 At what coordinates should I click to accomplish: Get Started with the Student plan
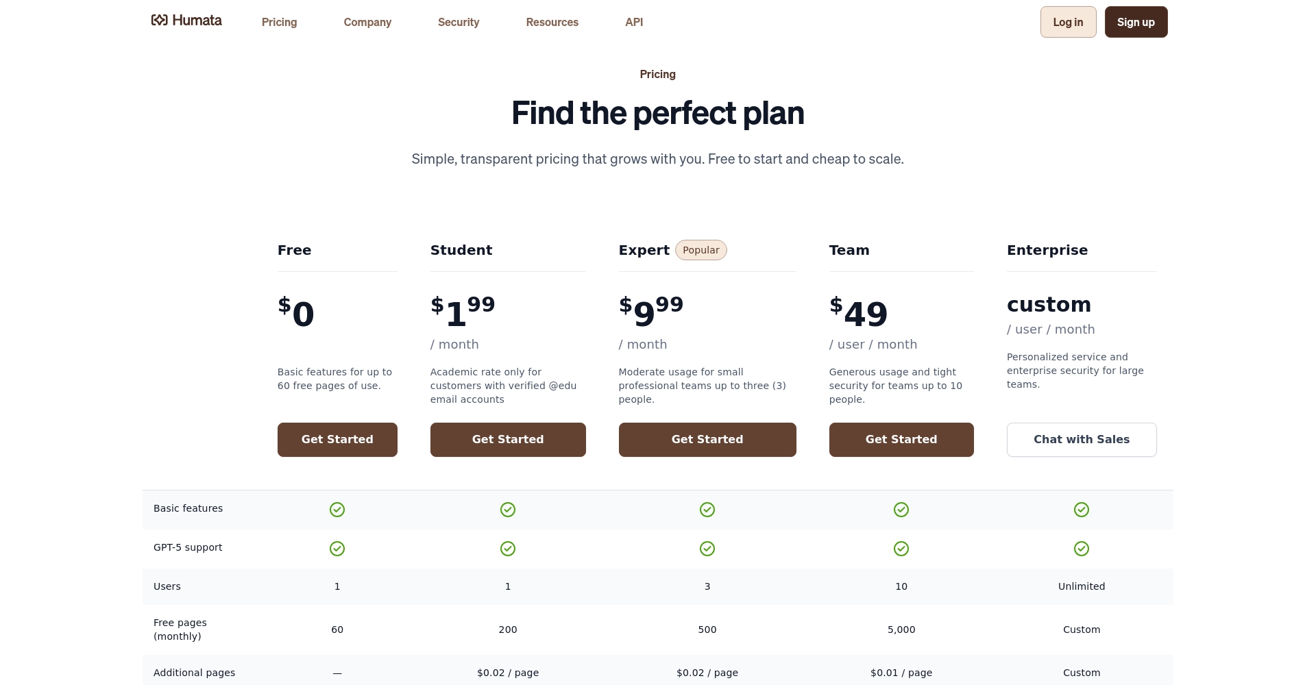click(x=508, y=440)
